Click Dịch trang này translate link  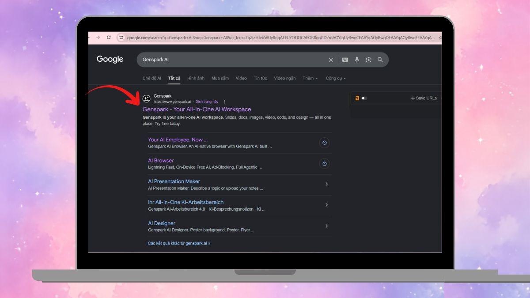[207, 102]
